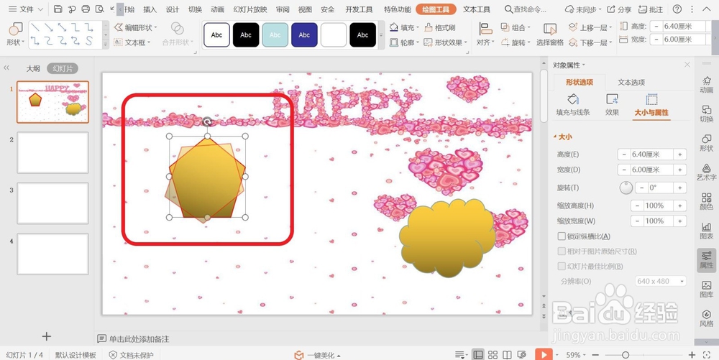This screenshot has height=360, width=719.
Task: Open 形状效果 dropdown
Action: pyautogui.click(x=445, y=42)
